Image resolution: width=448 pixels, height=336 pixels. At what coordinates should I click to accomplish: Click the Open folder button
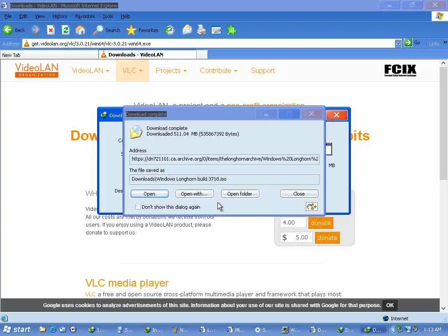tap(240, 194)
